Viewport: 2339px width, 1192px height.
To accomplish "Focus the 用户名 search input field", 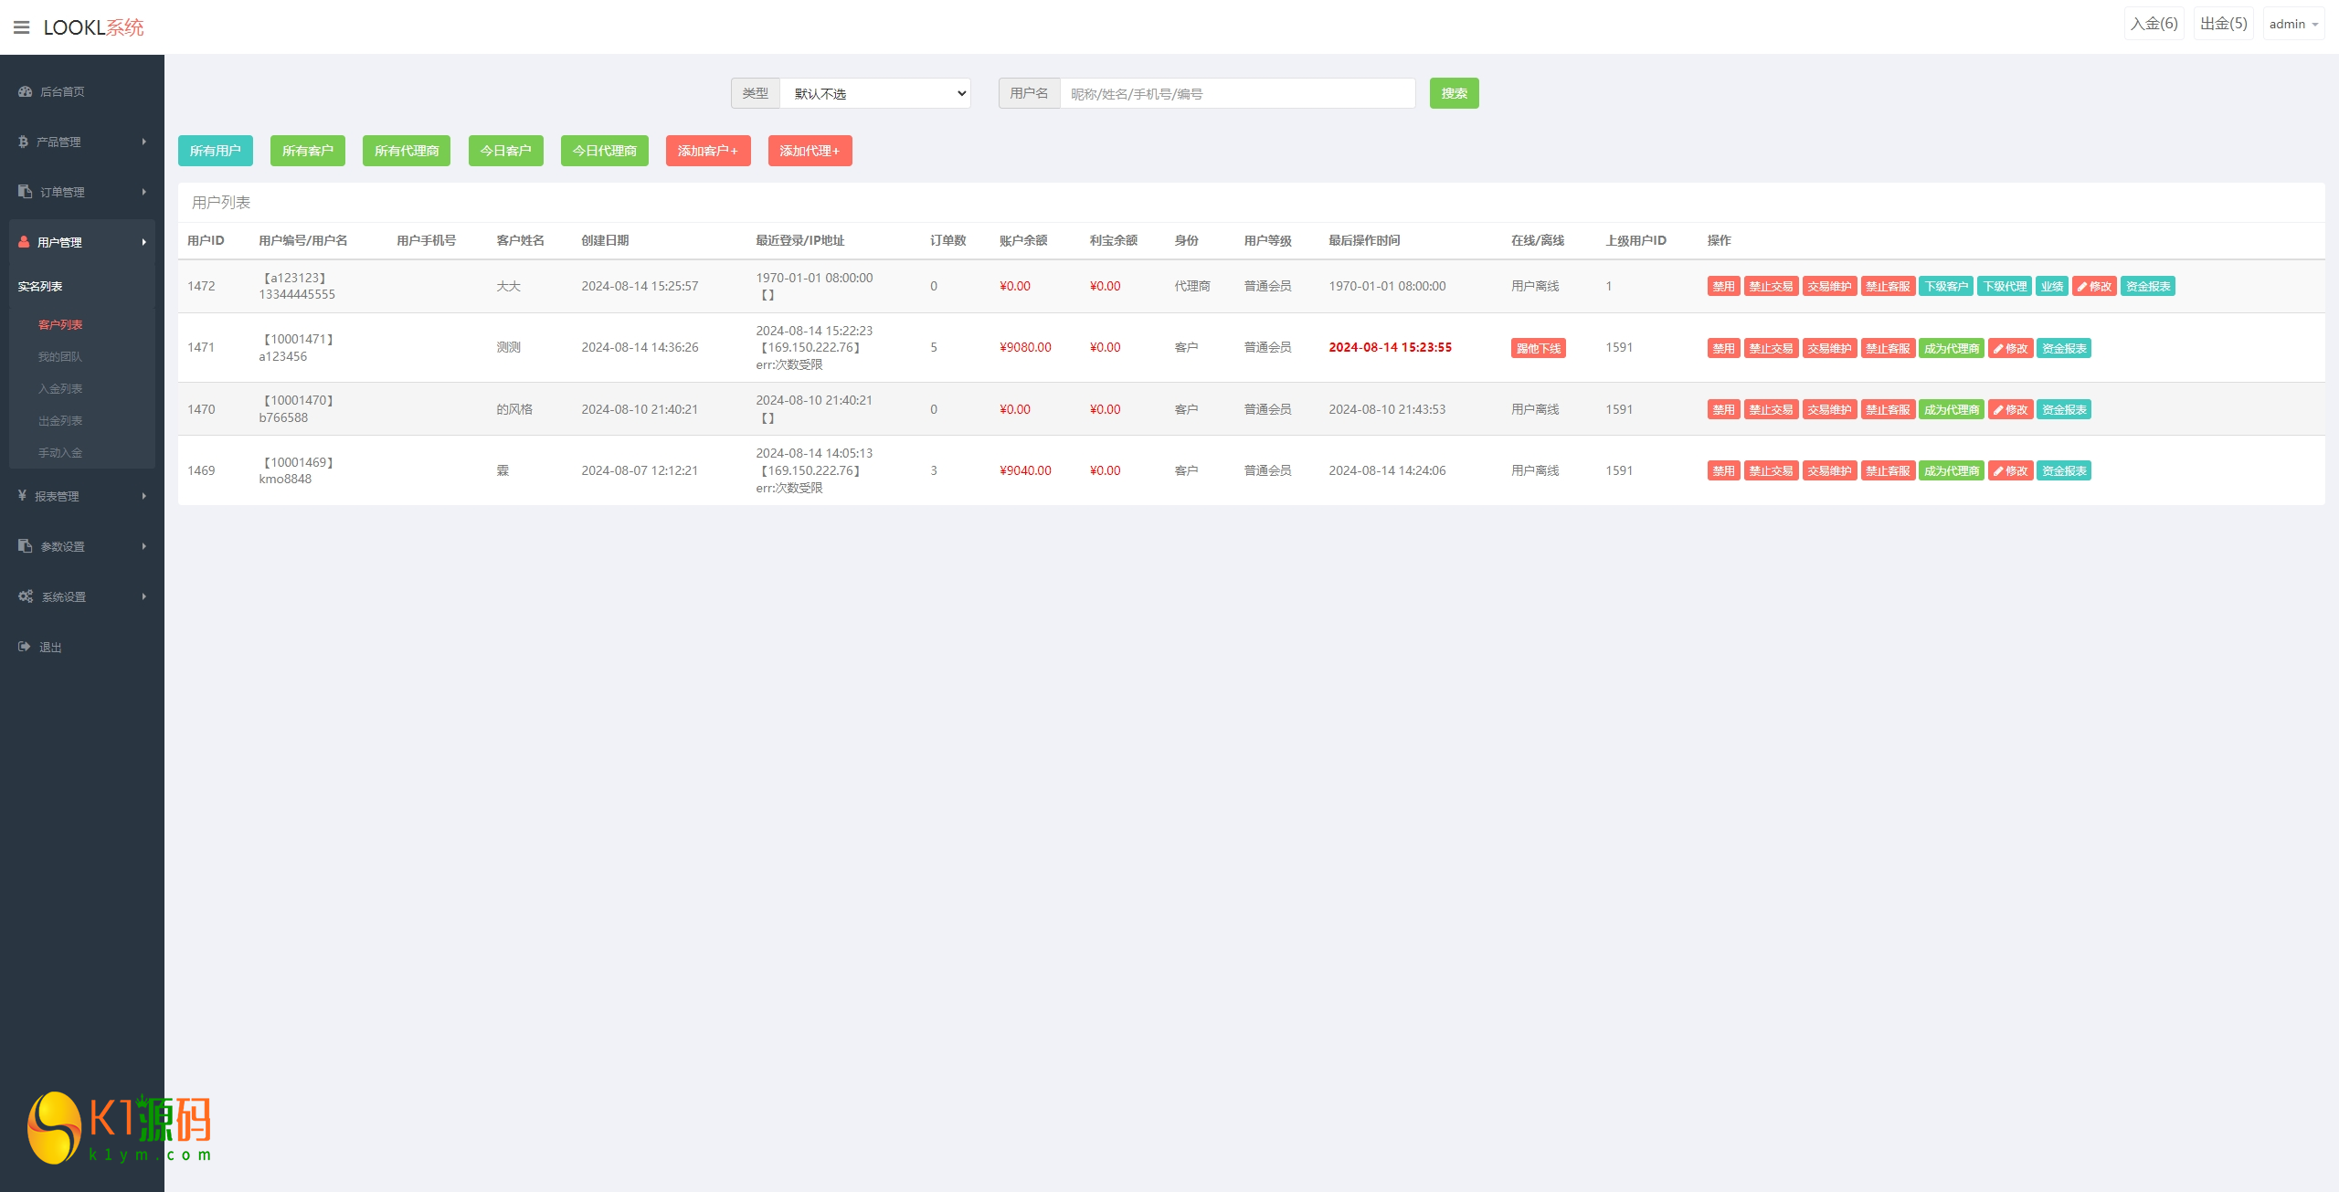I will 1236,93.
